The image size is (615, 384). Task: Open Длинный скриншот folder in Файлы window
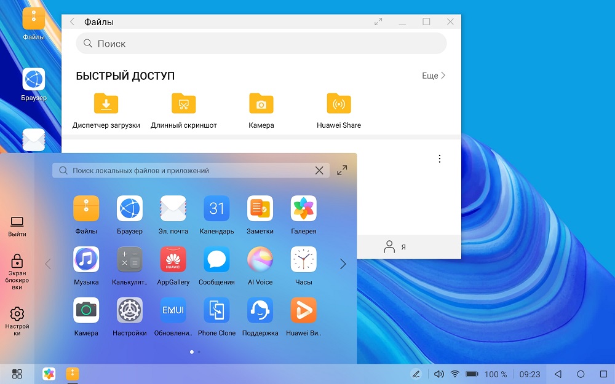183,104
